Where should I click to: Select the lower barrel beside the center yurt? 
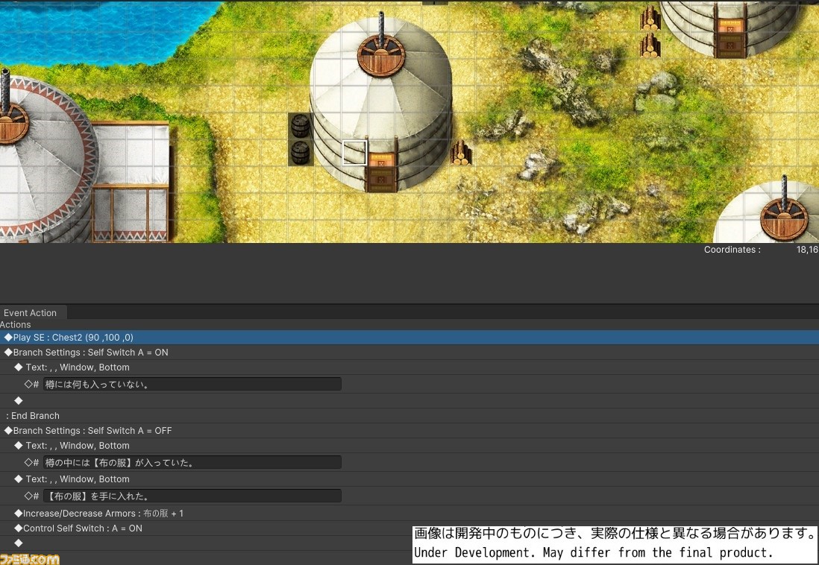coord(301,153)
